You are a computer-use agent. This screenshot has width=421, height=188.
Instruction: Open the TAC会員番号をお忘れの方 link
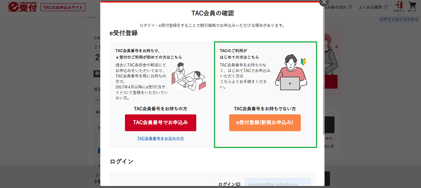pos(160,139)
